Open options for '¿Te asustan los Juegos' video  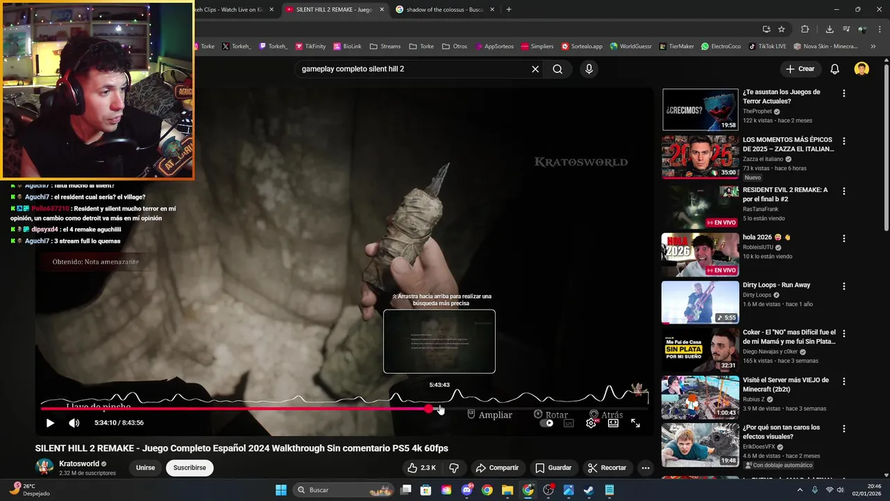tap(844, 93)
